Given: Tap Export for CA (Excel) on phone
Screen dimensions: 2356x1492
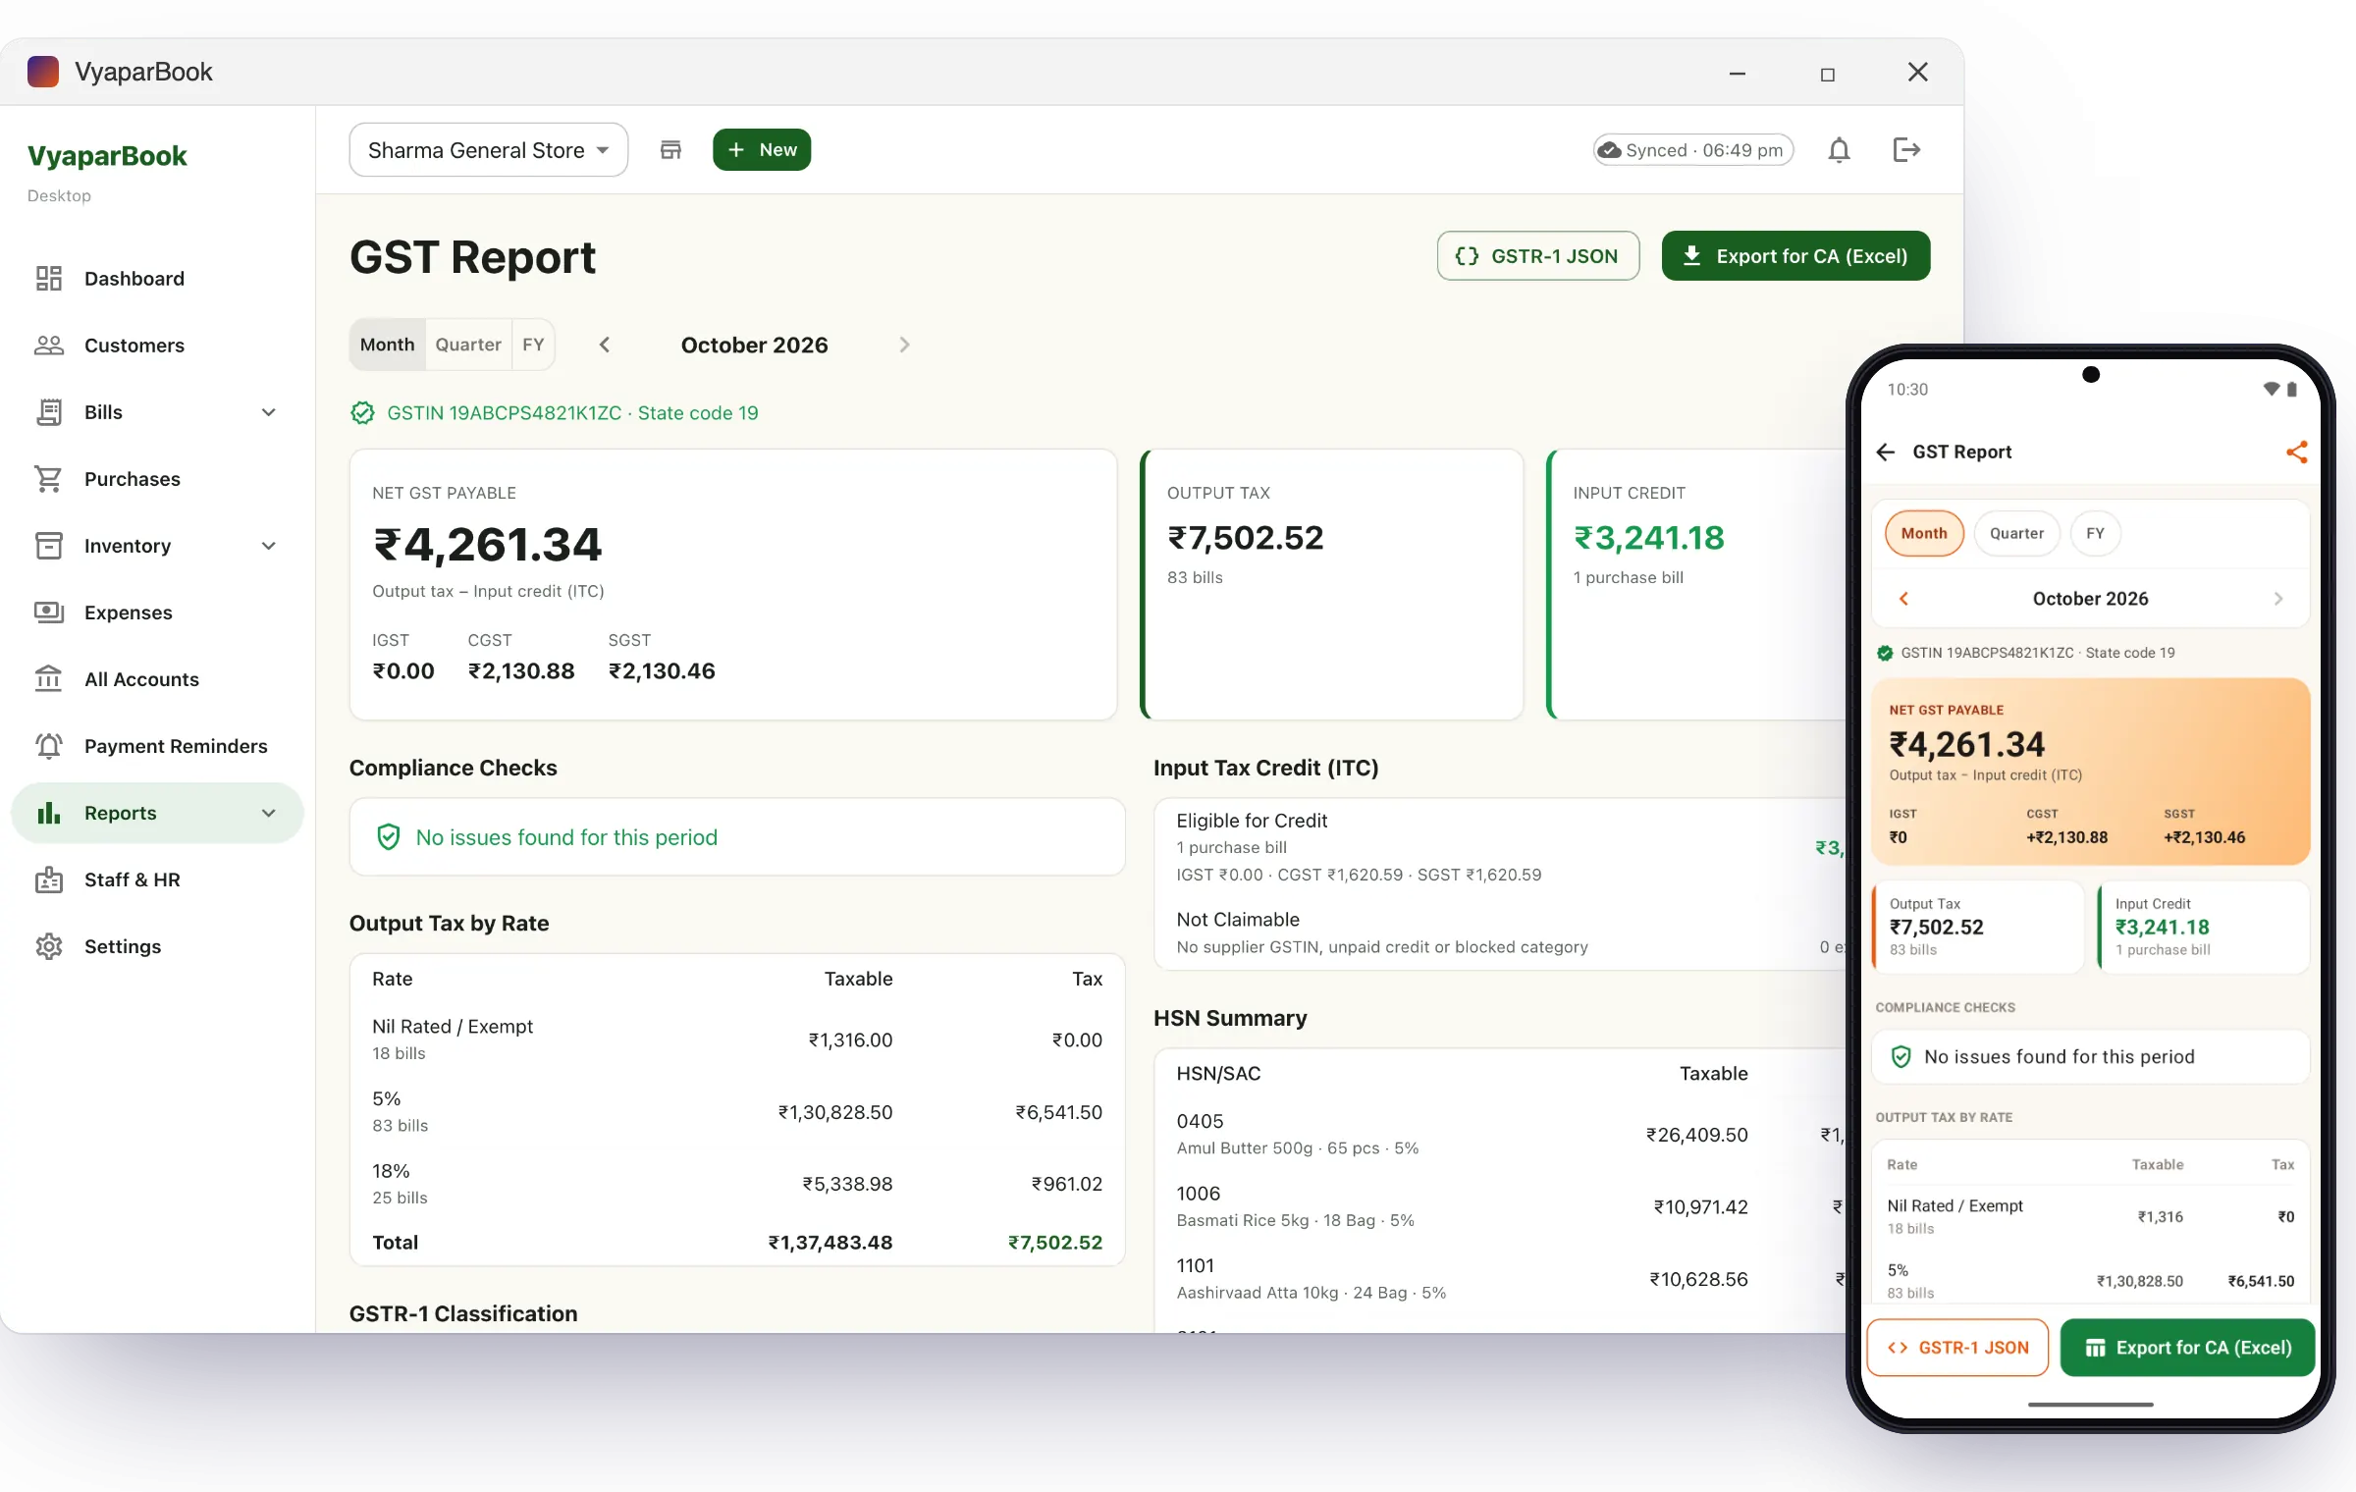Looking at the screenshot, I should tap(2187, 1348).
